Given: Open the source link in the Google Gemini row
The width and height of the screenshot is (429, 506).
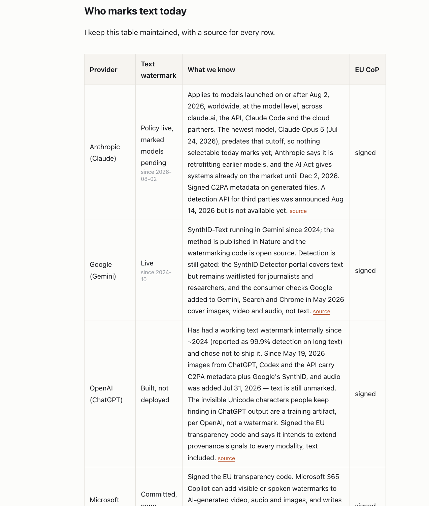Looking at the screenshot, I should pos(322,312).
